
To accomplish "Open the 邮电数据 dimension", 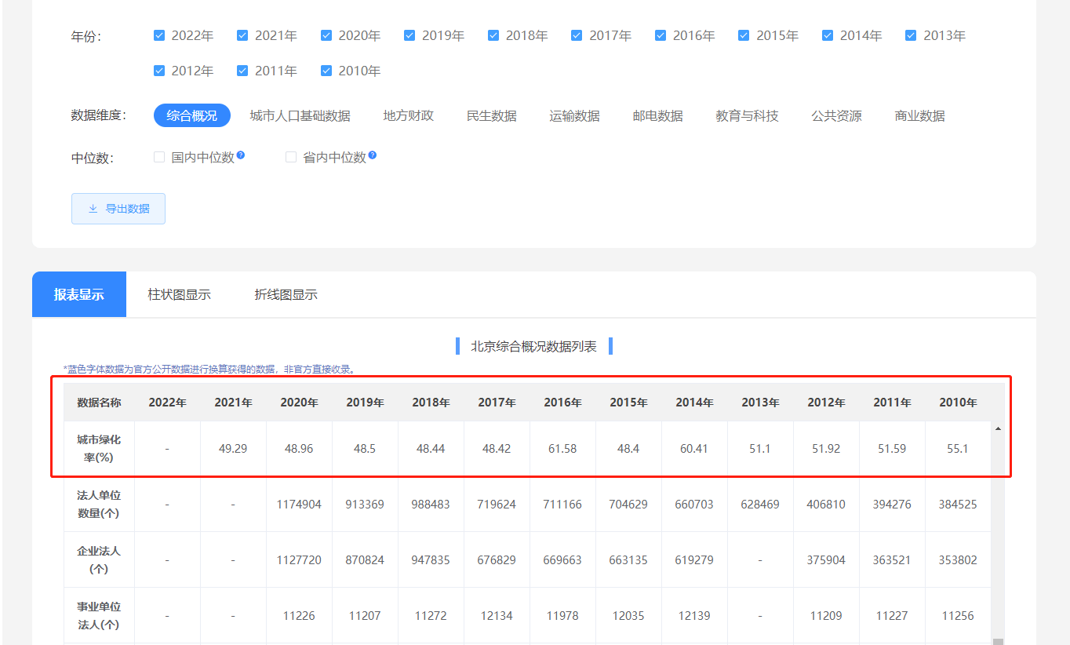I will 658,115.
